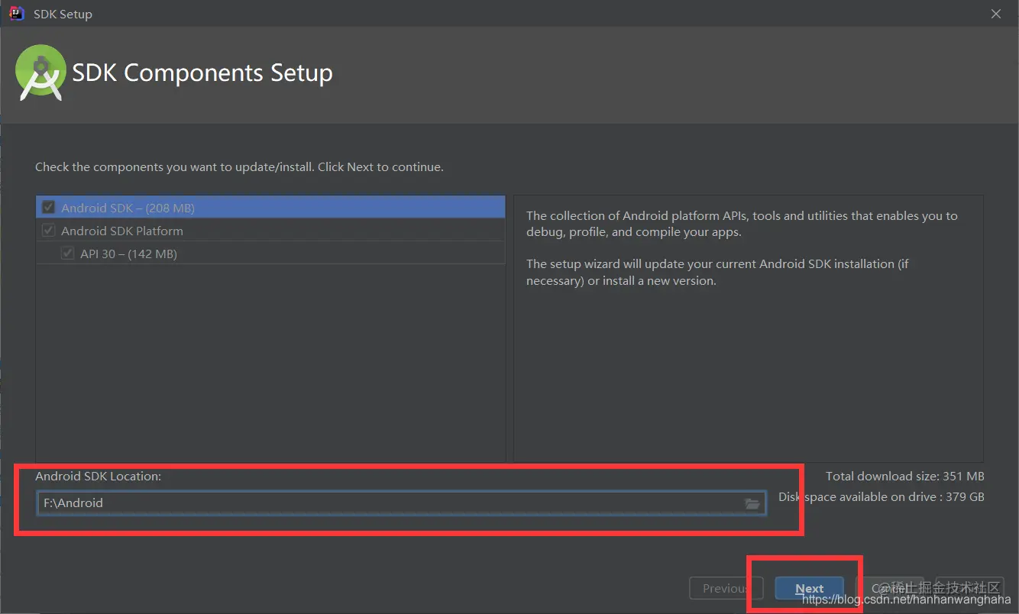
Task: Click the IntelliJ icon in the title bar
Action: click(x=16, y=13)
